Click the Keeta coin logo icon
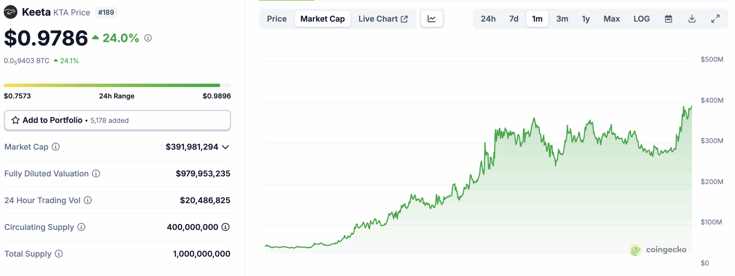This screenshot has width=735, height=276. click(x=11, y=12)
